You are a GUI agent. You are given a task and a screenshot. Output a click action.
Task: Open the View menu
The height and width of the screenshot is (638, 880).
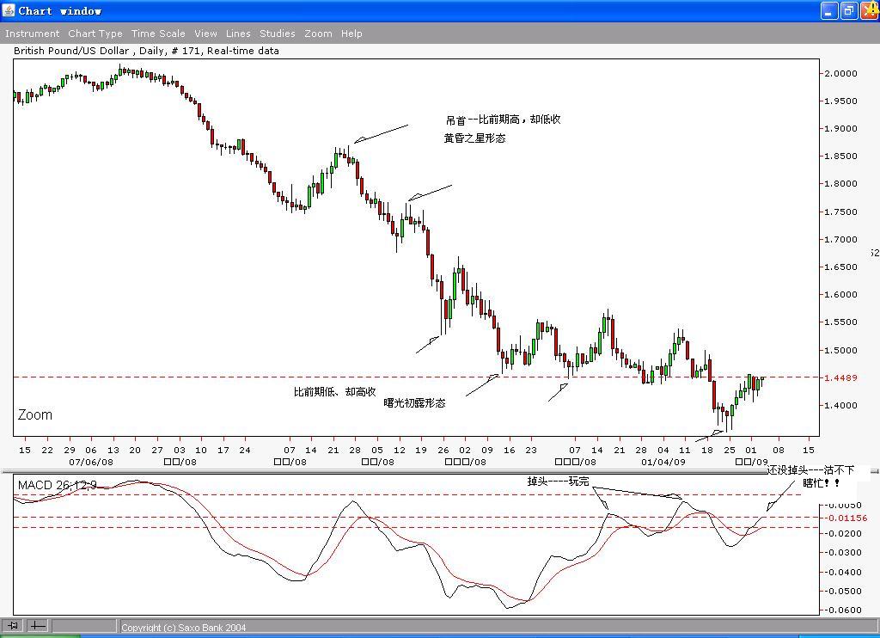pos(205,34)
